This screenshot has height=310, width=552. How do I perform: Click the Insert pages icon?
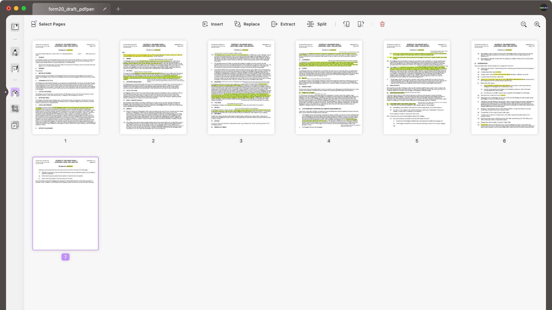pyautogui.click(x=205, y=24)
